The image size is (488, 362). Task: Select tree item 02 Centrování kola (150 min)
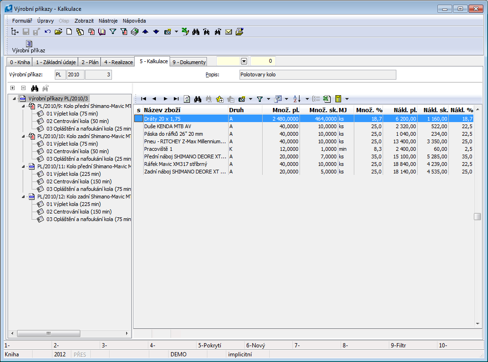pos(79,181)
